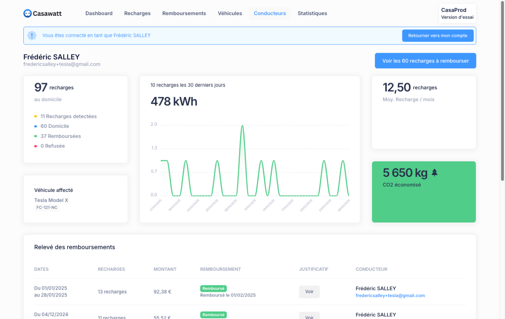Switch to the Remboursements tab
The width and height of the screenshot is (505, 319).
click(184, 14)
